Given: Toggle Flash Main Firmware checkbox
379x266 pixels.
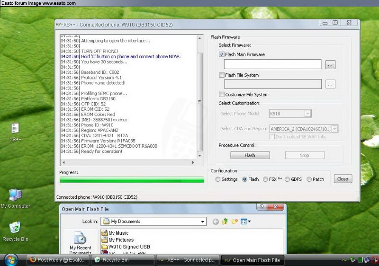Looking at the screenshot, I should [221, 54].
